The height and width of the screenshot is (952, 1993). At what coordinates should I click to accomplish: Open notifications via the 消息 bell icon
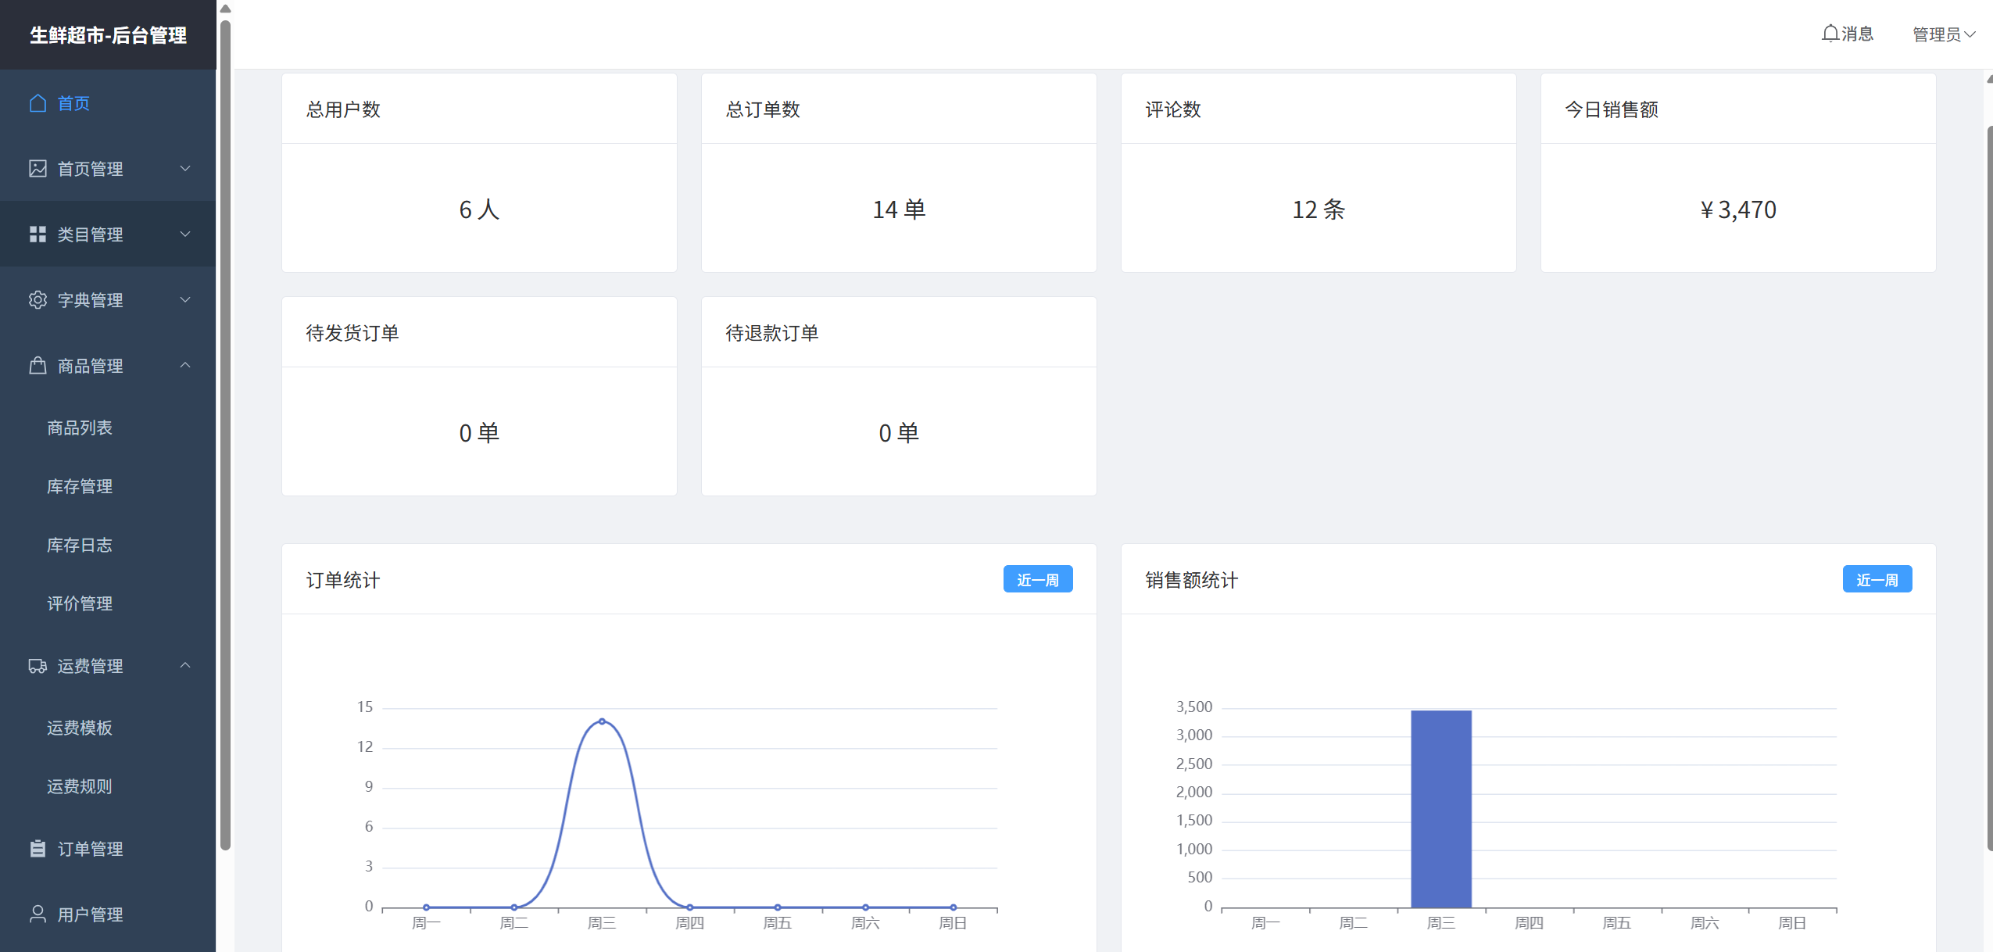coord(1830,34)
